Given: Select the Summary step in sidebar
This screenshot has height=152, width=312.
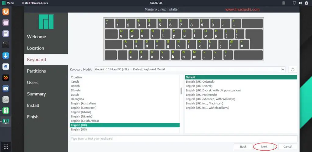Looking at the screenshot, I should click(x=37, y=94).
